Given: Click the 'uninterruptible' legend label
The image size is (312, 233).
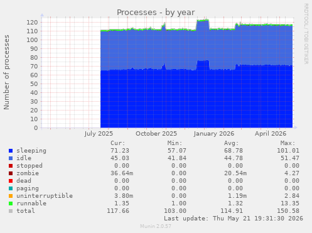Looking at the screenshot, I should tap(45, 196).
